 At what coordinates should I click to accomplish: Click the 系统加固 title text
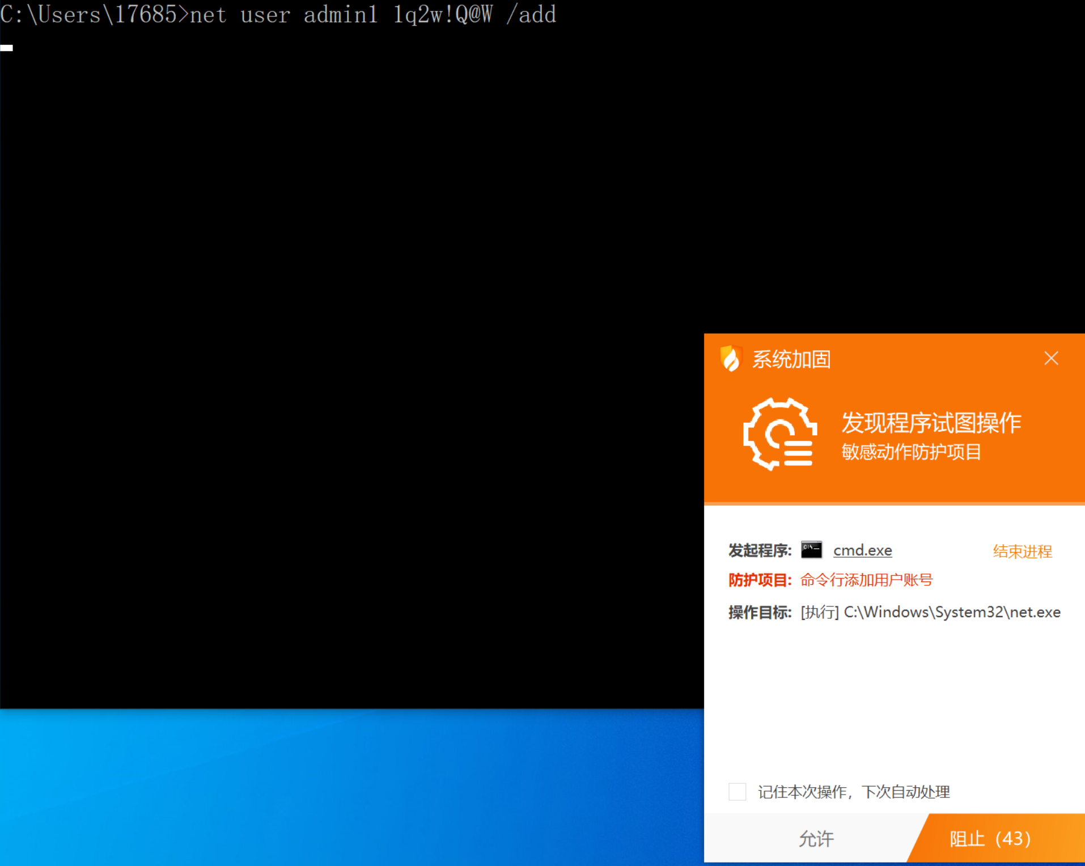click(x=791, y=359)
